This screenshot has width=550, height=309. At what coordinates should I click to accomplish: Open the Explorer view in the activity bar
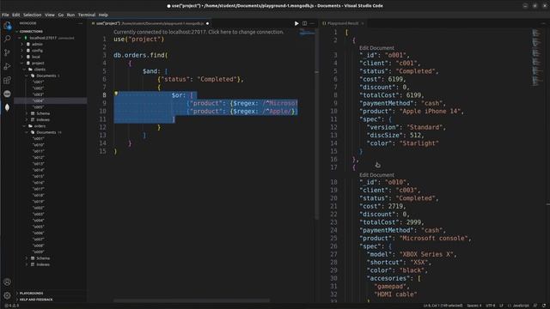(x=7, y=26)
